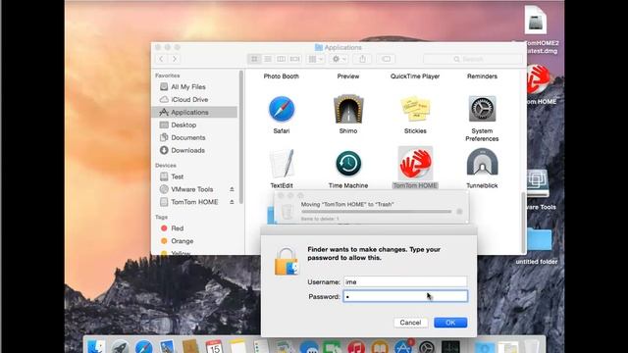Screen dimensions: 628x353
Task: Select the TextEdit app icon
Action: coord(282,164)
